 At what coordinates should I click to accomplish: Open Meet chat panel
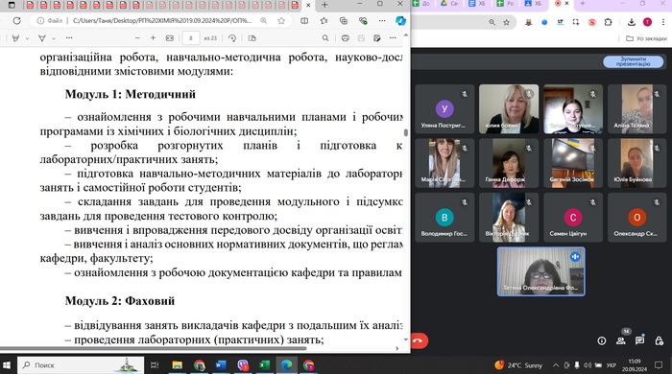click(640, 340)
